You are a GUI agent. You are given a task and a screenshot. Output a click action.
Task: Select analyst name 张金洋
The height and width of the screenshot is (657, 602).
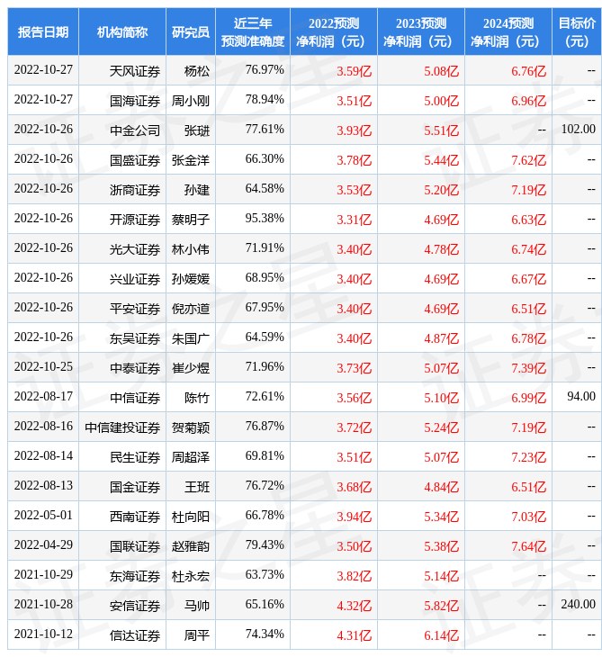pos(191,160)
